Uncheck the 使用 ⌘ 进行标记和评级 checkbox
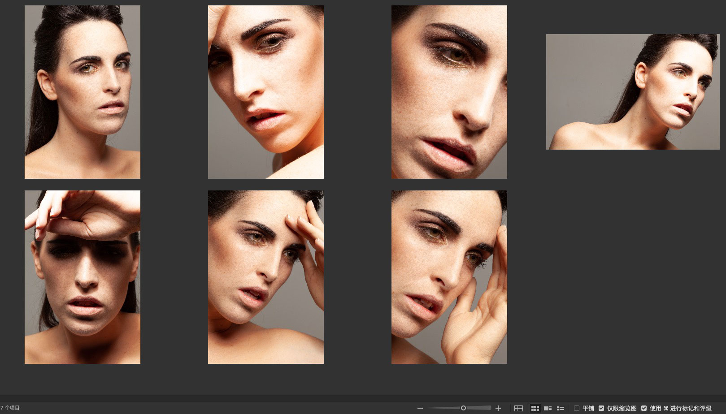Screen dimensions: 726x414 point(644,408)
